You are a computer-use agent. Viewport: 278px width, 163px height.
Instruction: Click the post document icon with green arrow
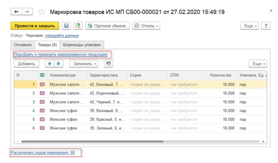click(78, 26)
